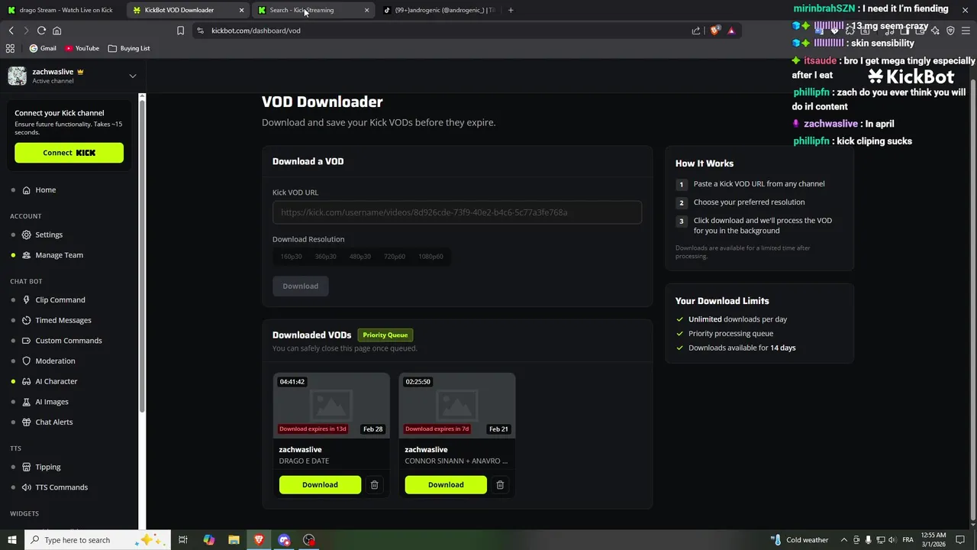Screen dimensions: 977x550
Task: Open Chat Alerts in the sidebar
Action: pos(54,422)
